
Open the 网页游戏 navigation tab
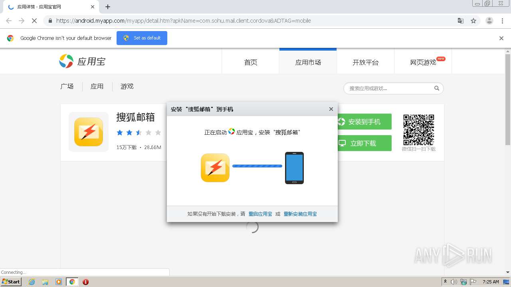click(423, 62)
